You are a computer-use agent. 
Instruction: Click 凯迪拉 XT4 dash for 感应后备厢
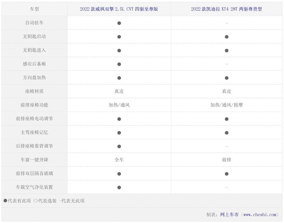[x=226, y=64]
